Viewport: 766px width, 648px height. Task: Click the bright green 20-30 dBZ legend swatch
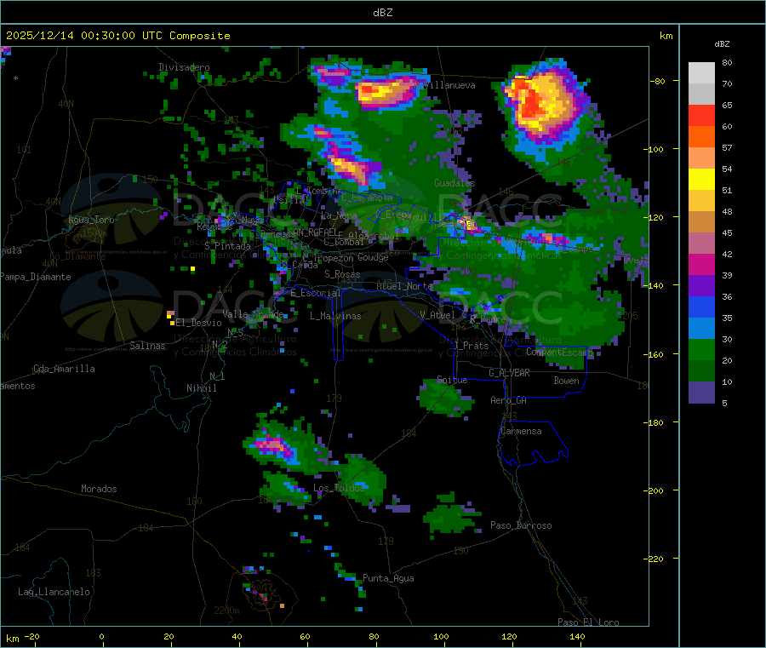coord(701,349)
